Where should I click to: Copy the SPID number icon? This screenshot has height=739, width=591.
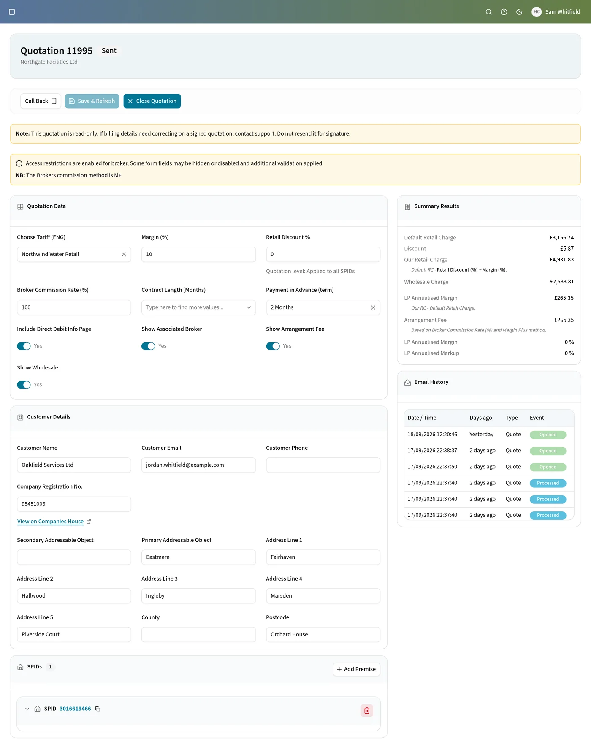pos(98,709)
